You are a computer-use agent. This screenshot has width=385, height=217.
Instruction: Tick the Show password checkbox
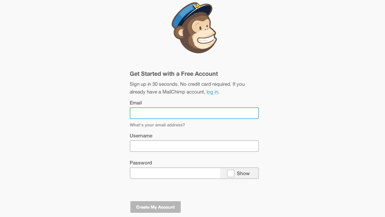tap(231, 173)
